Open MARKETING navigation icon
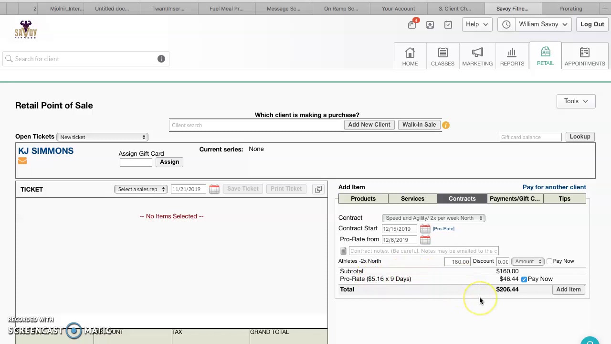Image resolution: width=611 pixels, height=344 pixels. (477, 56)
